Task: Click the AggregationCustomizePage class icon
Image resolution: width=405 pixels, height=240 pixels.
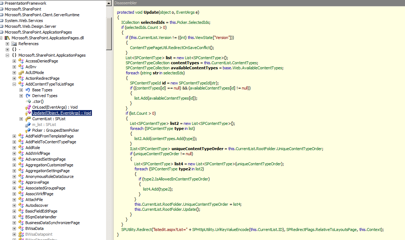Action: (21, 165)
